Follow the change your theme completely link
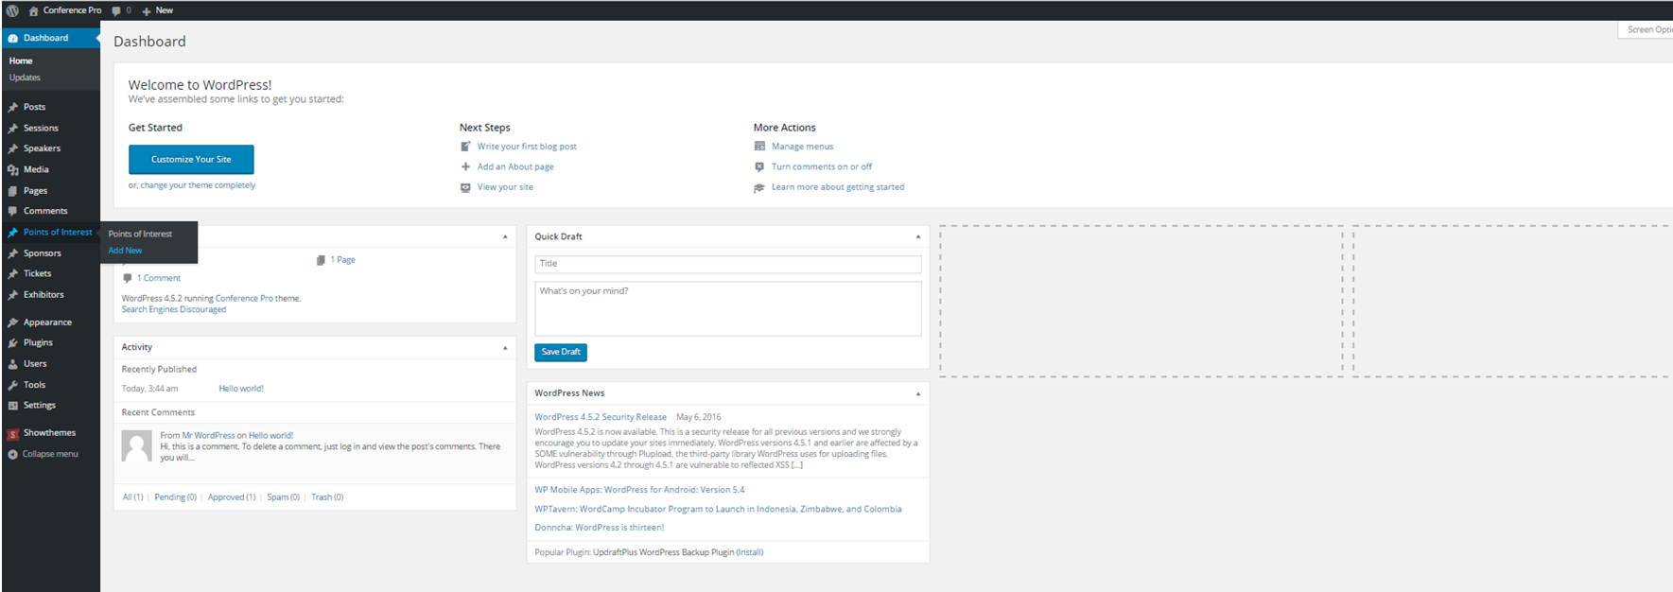 (x=198, y=185)
